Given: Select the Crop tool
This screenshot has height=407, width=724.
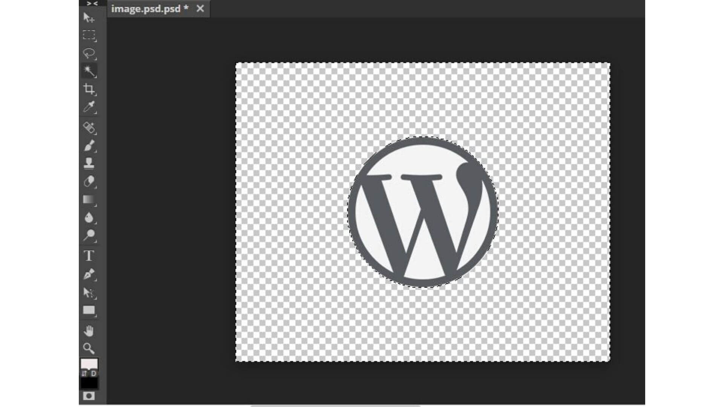Looking at the screenshot, I should [x=89, y=89].
